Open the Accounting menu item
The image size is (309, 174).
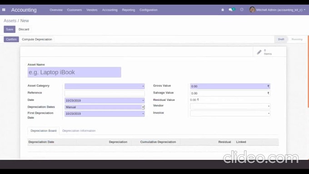110,10
